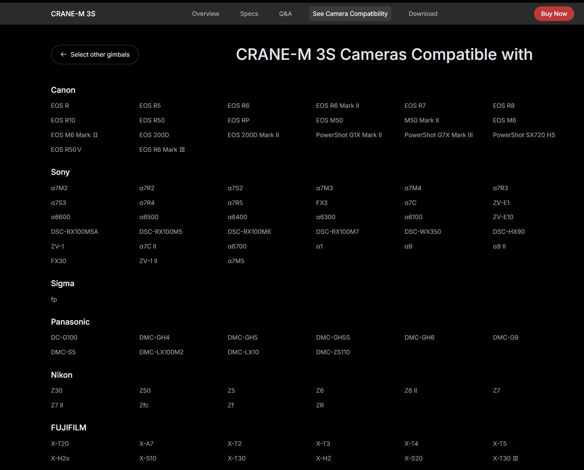
Task: Click the Sigma brand heading
Action: coord(62,283)
